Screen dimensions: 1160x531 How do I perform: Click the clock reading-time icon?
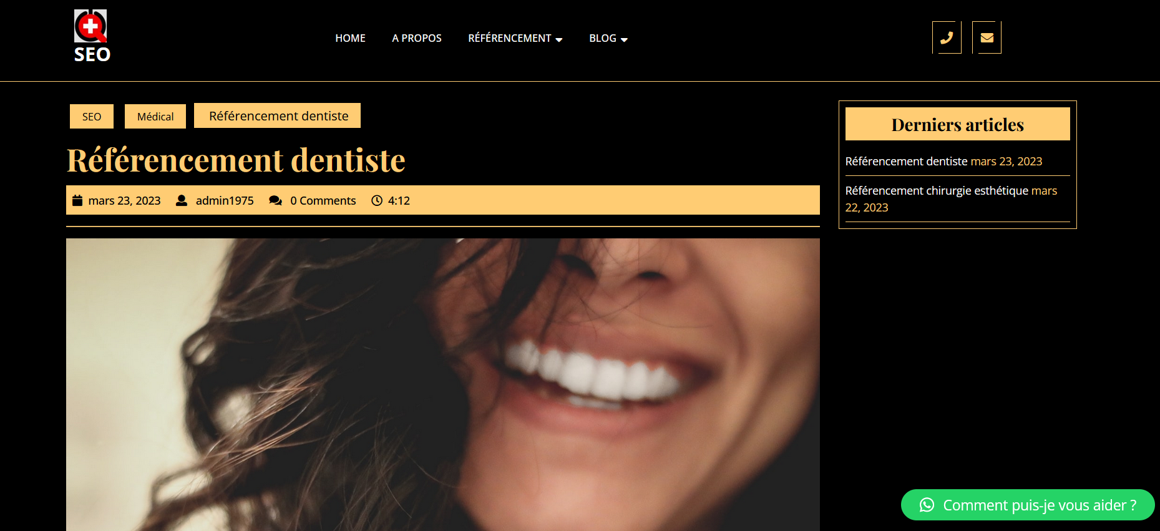tap(377, 200)
